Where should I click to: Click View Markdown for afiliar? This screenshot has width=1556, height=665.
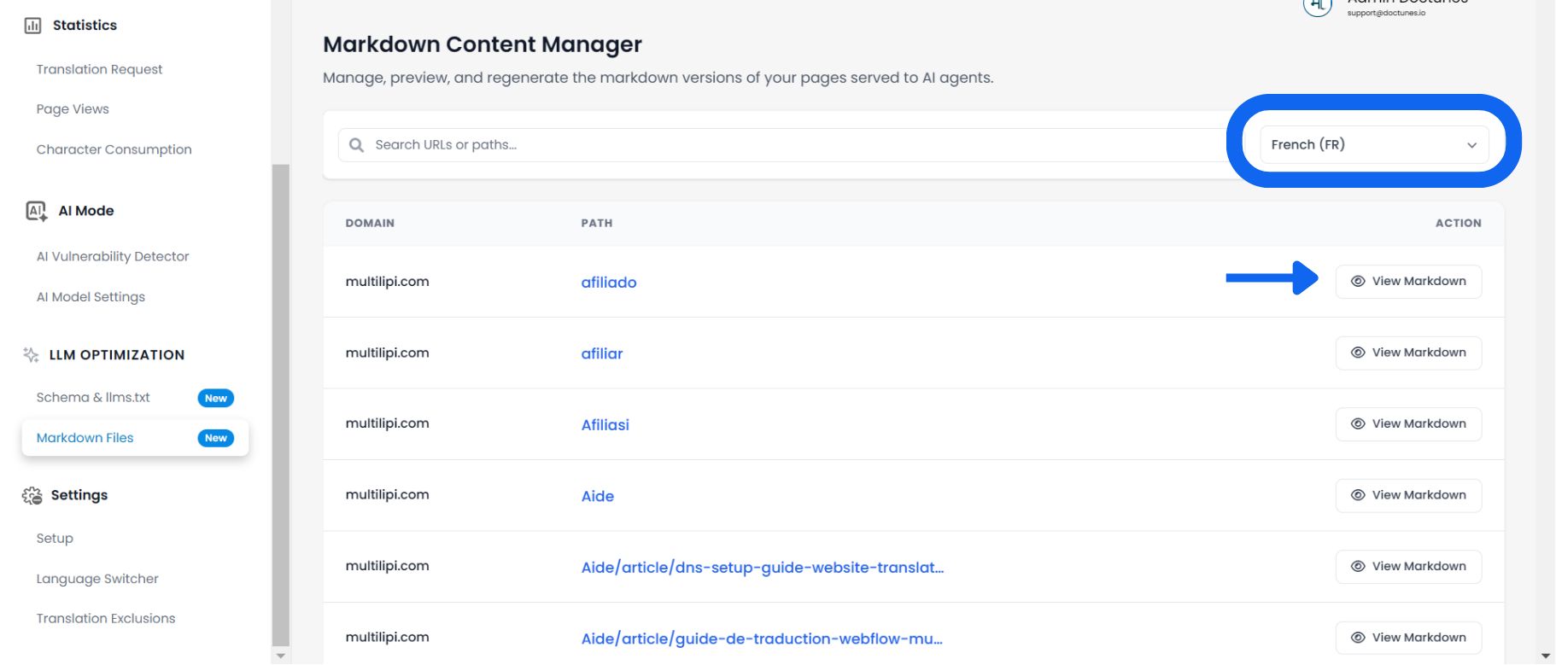coord(1408,353)
